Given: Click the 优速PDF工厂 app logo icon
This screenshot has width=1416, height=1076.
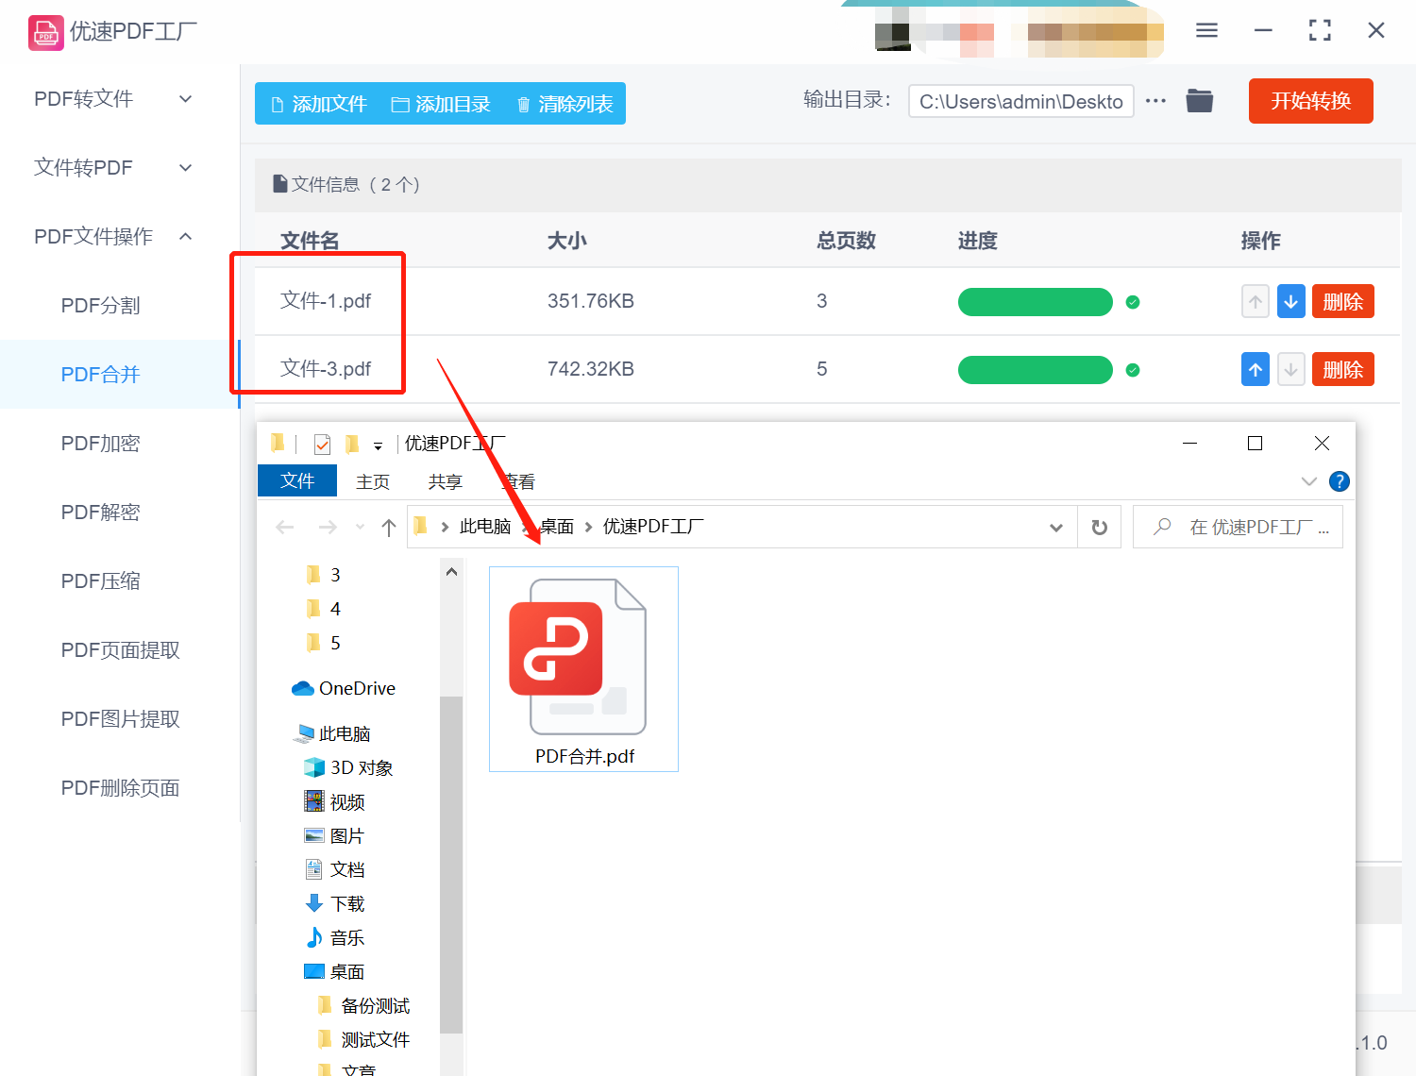Looking at the screenshot, I should coord(45,32).
